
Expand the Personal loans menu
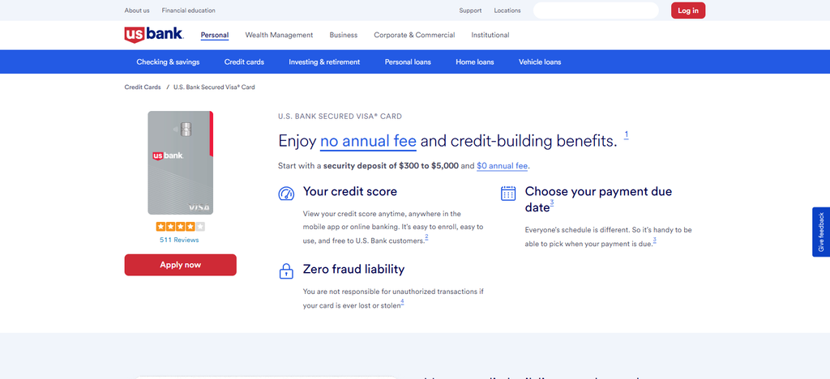pyautogui.click(x=408, y=62)
